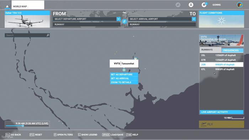Select runway 25R row
The image size is (249, 140).
point(221,65)
